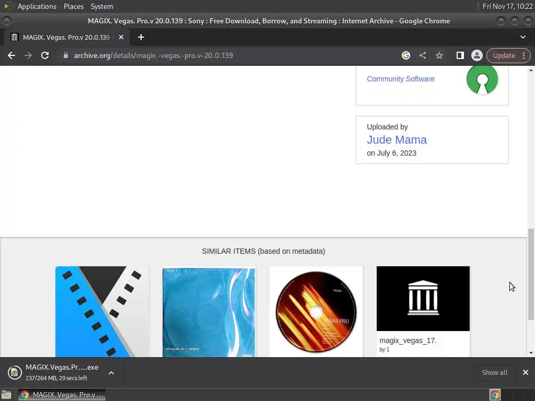The image size is (535, 401).
Task: View site information via lock icon
Action: (66, 55)
